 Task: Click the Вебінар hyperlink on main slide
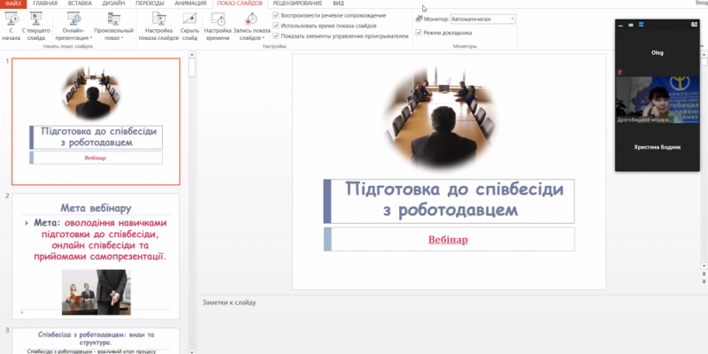448,239
